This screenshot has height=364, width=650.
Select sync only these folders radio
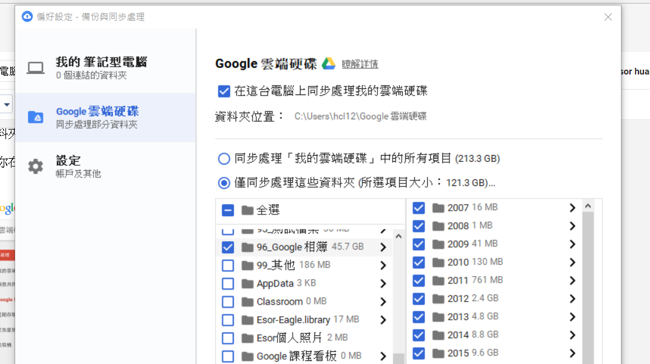click(224, 183)
